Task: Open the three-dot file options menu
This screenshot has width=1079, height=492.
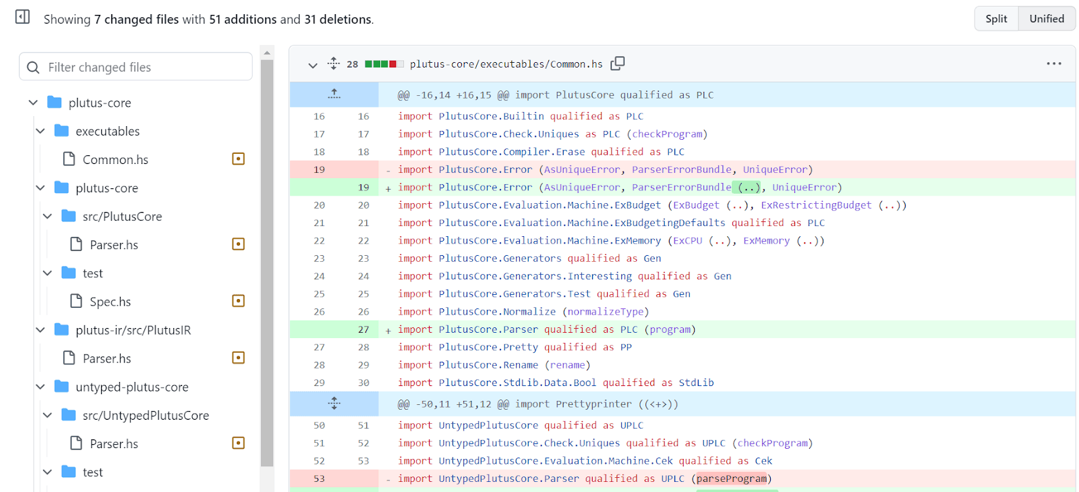Action: tap(1053, 63)
